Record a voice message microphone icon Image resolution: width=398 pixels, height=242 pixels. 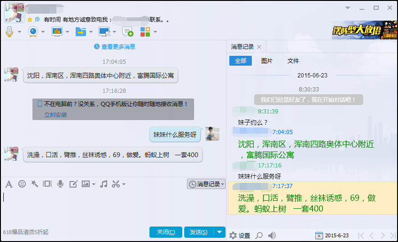tap(61, 184)
